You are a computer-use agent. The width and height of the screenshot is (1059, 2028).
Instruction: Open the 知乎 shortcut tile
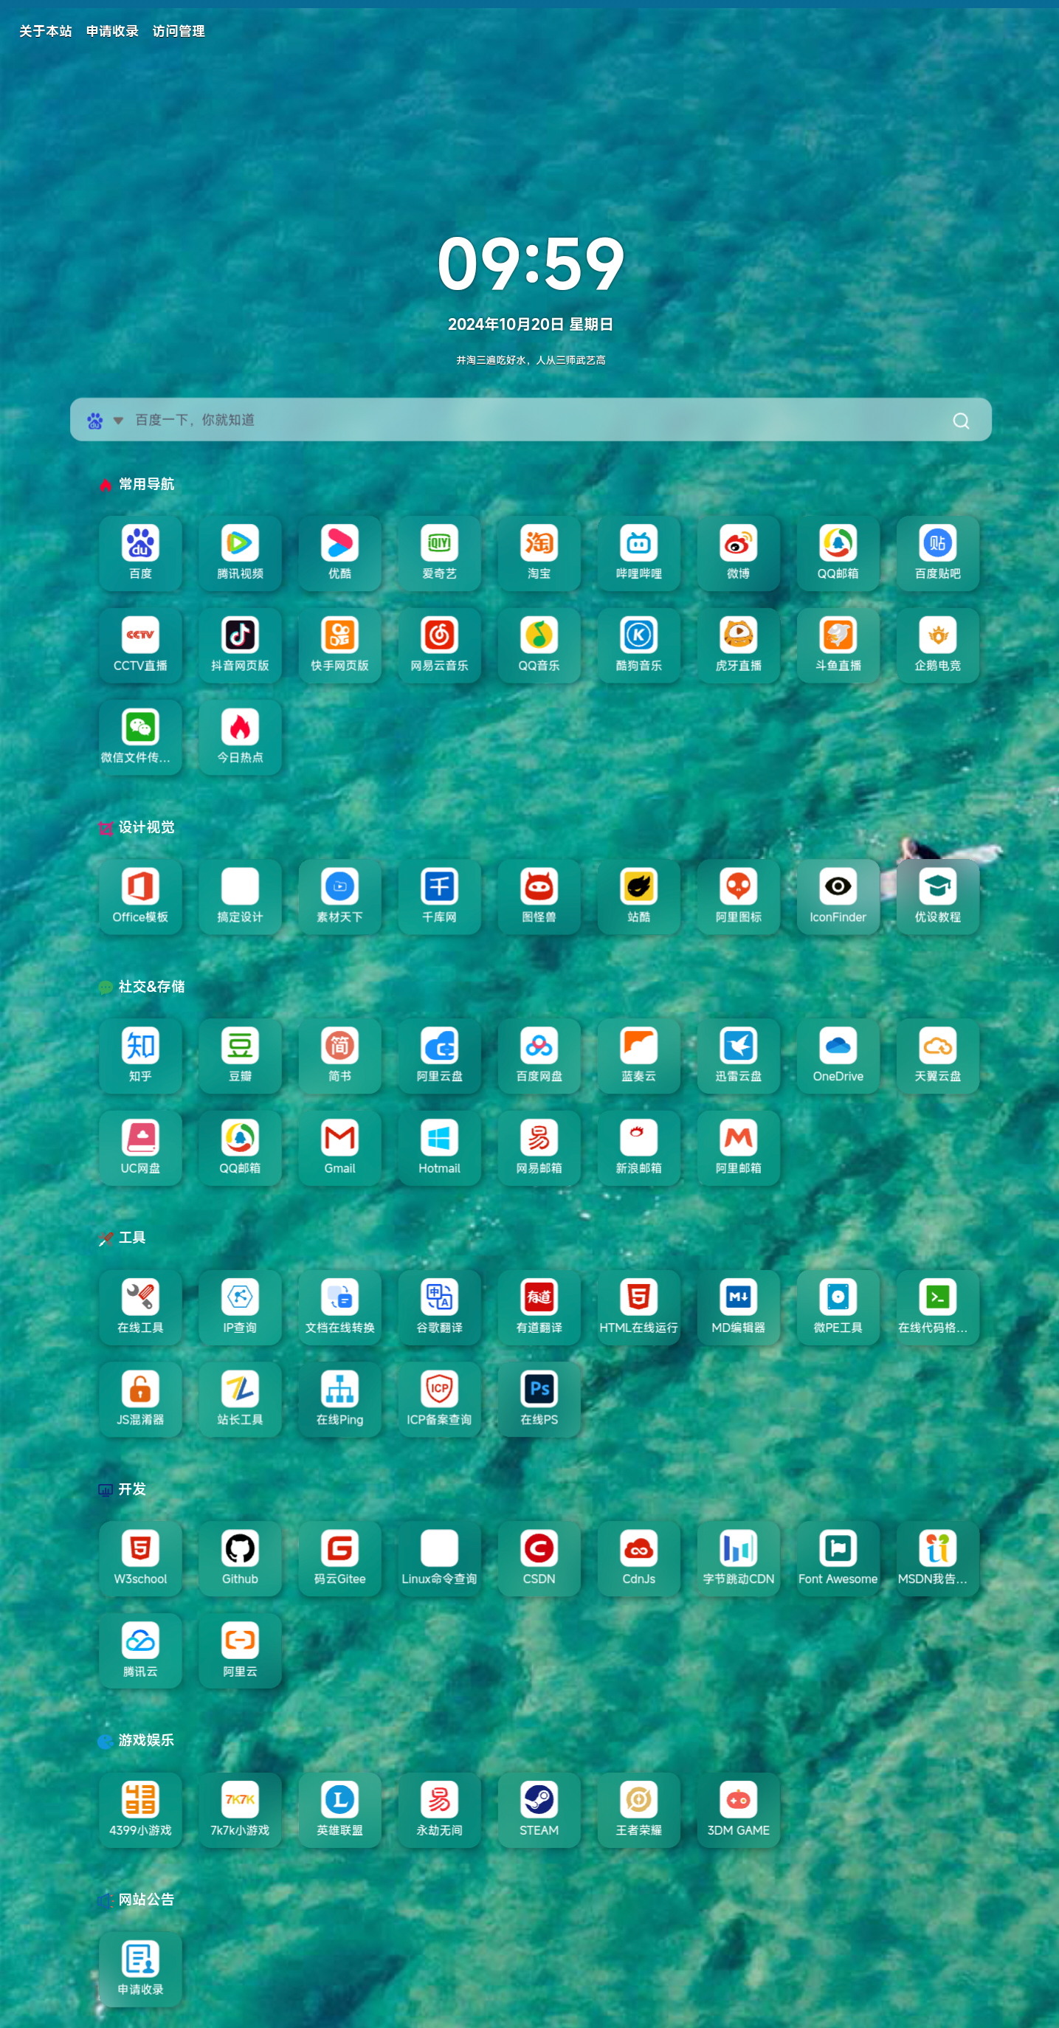[x=140, y=1055]
